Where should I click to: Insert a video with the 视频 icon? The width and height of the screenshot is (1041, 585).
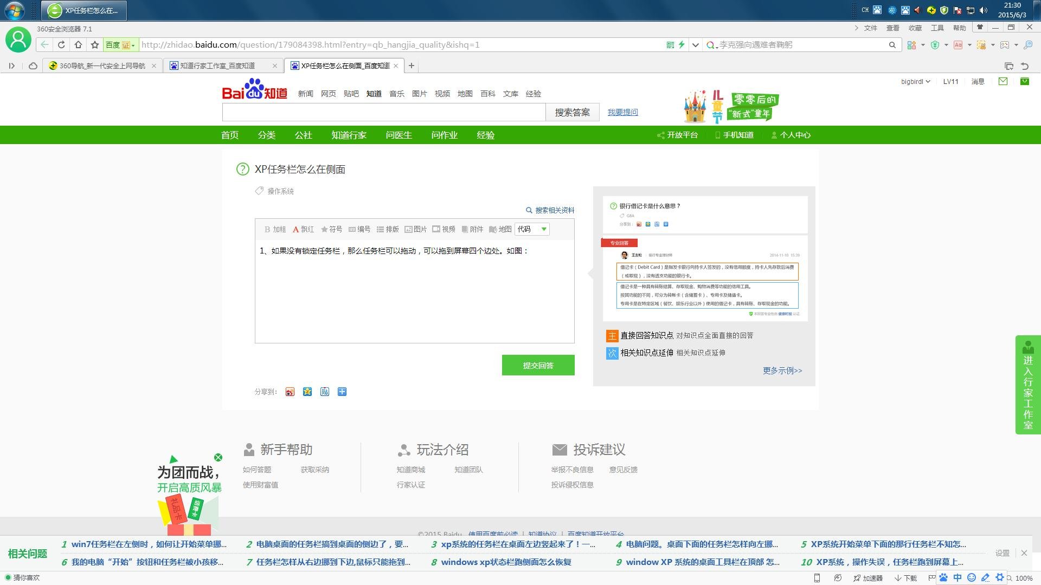click(x=445, y=229)
